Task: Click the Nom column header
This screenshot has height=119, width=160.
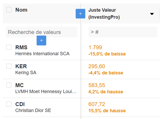Action: click(21, 10)
